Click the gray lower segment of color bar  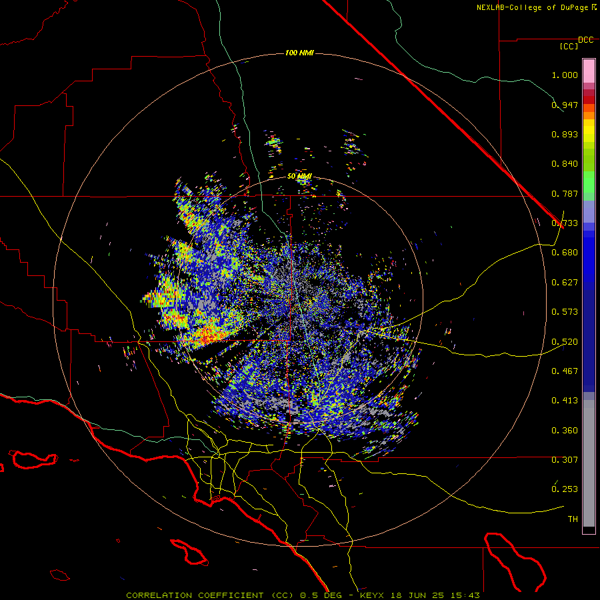pyautogui.click(x=589, y=463)
